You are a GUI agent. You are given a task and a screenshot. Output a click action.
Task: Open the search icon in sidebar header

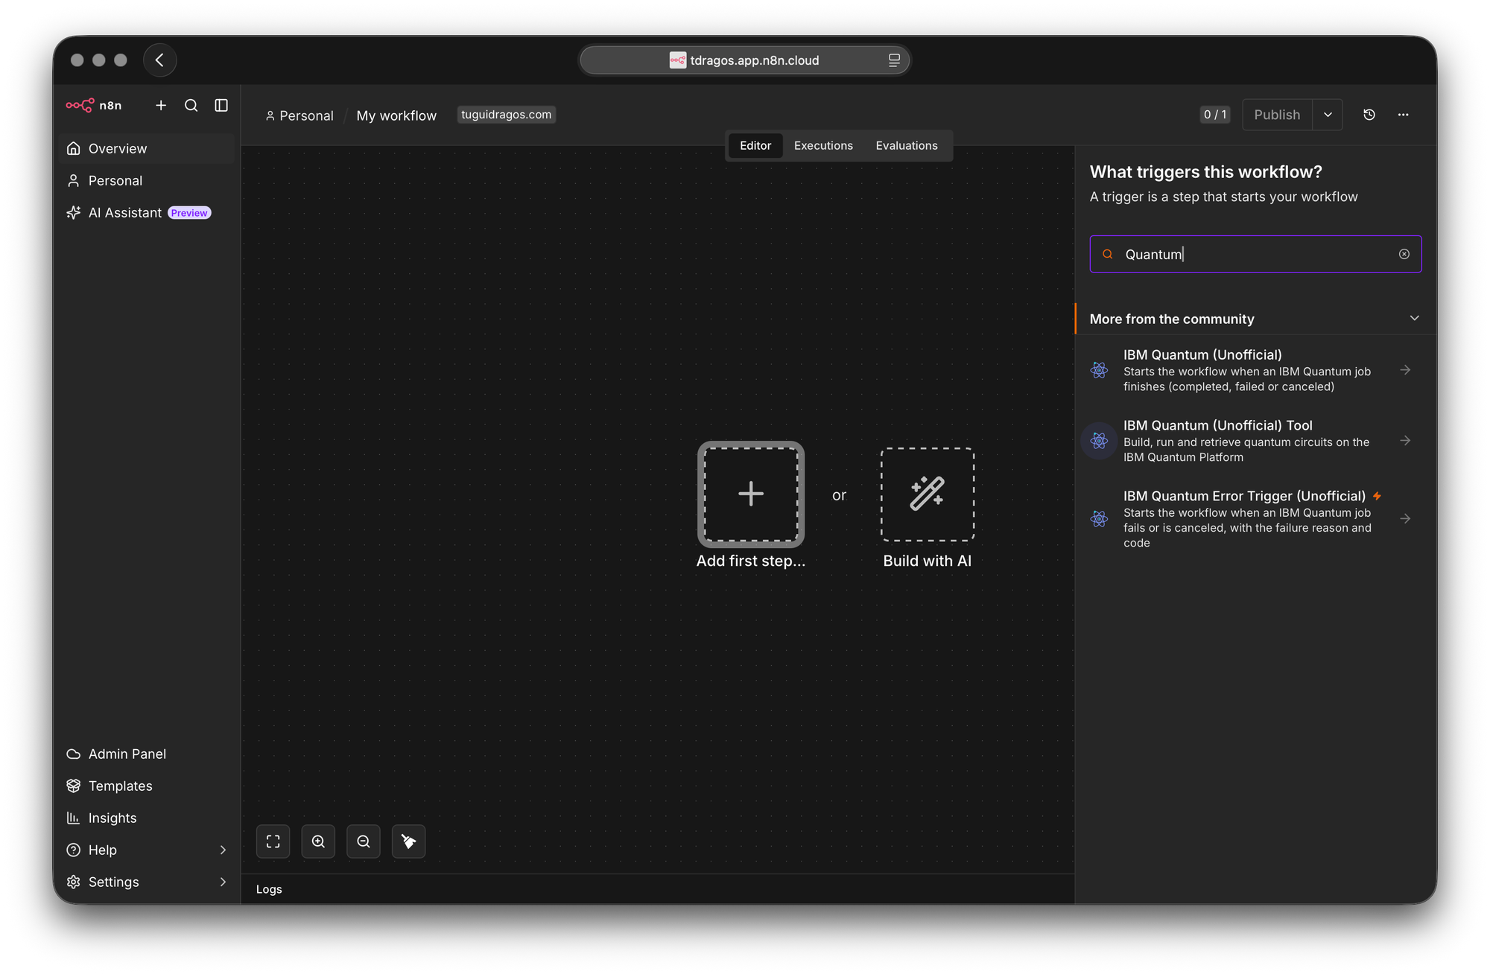[191, 106]
